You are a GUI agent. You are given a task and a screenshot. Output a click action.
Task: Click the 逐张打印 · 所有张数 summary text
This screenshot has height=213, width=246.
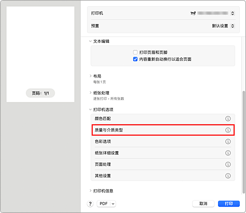[x=109, y=99]
